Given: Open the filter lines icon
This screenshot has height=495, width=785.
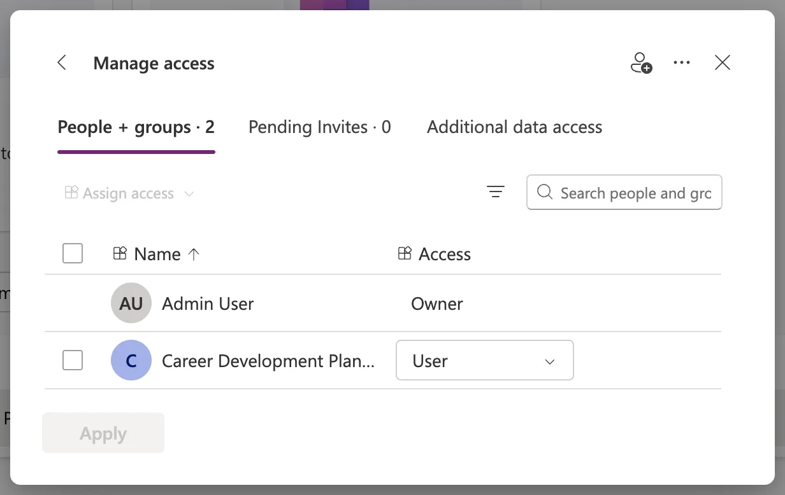Looking at the screenshot, I should (496, 192).
